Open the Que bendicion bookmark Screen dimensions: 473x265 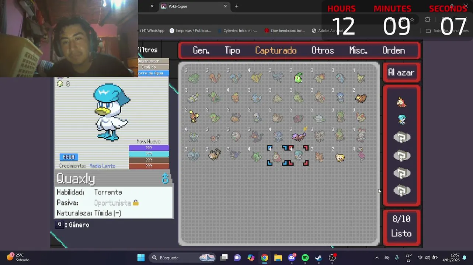click(285, 31)
